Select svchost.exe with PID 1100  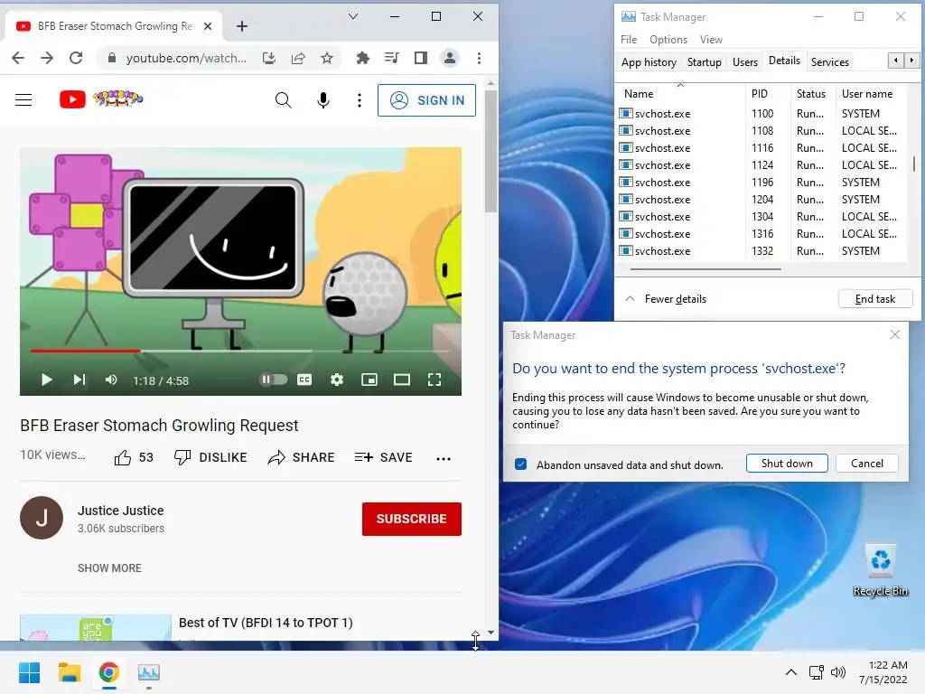[761, 113]
